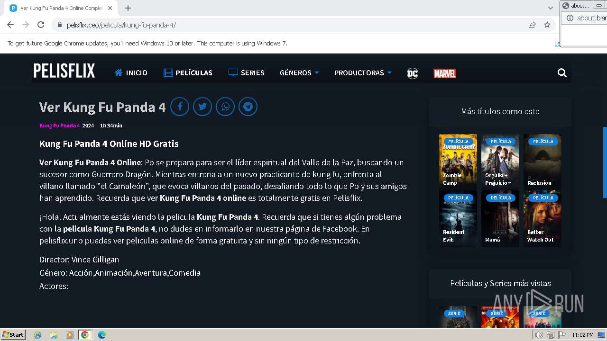This screenshot has height=341, width=607.
Task: Click the Pelisflix logo
Action: [x=64, y=71]
